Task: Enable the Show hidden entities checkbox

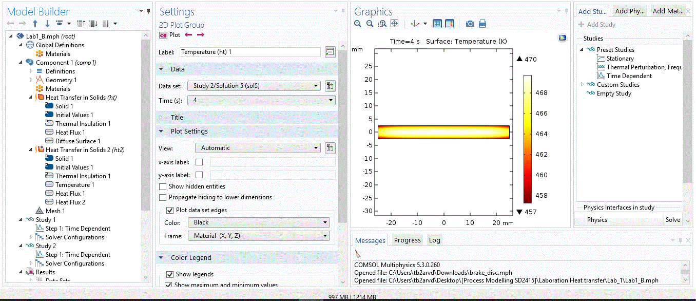Action: click(x=163, y=186)
